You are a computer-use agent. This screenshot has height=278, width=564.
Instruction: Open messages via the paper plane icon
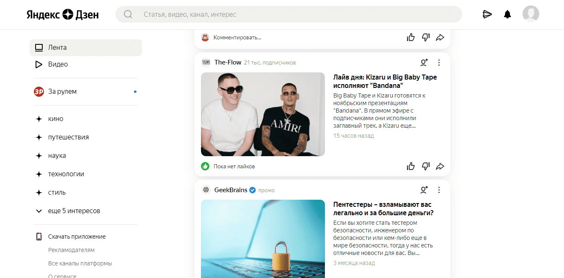(487, 14)
